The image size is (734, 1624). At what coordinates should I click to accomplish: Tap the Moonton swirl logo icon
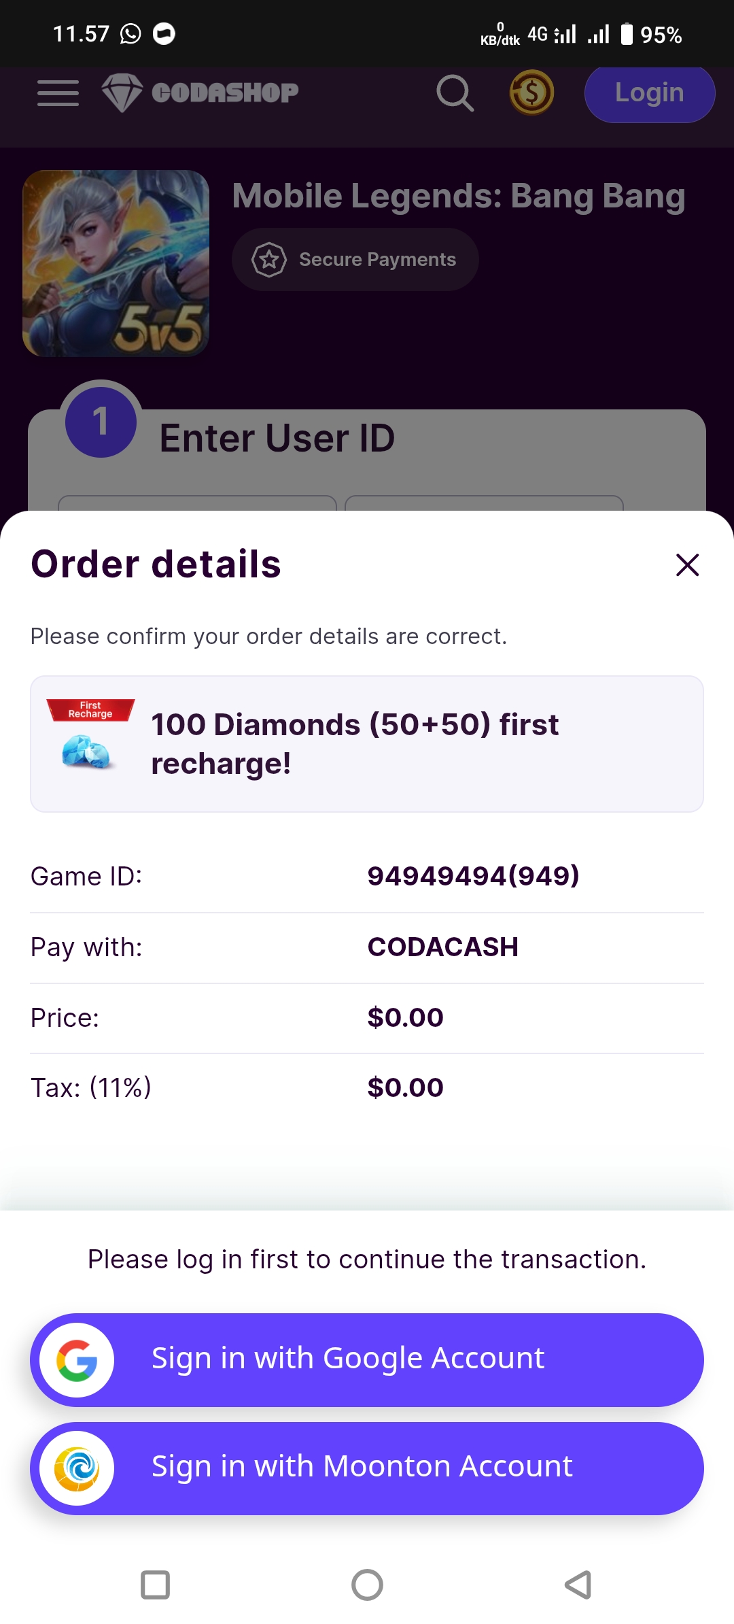pyautogui.click(x=77, y=1468)
